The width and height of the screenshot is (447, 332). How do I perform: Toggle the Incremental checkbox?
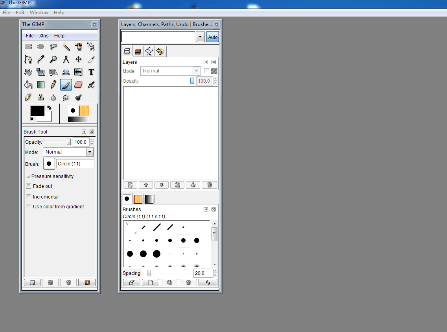[28, 197]
